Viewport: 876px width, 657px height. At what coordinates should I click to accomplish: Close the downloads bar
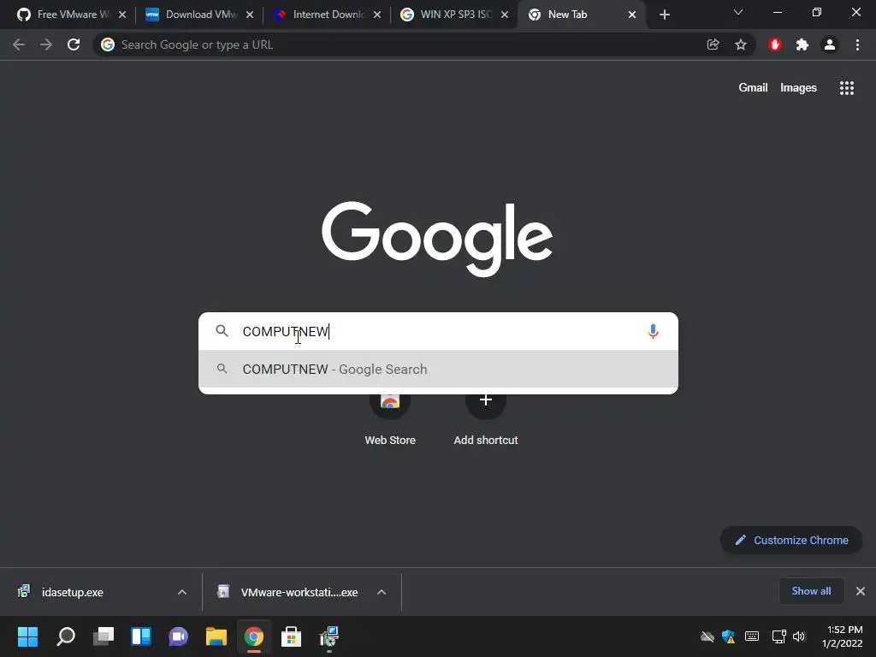861,591
